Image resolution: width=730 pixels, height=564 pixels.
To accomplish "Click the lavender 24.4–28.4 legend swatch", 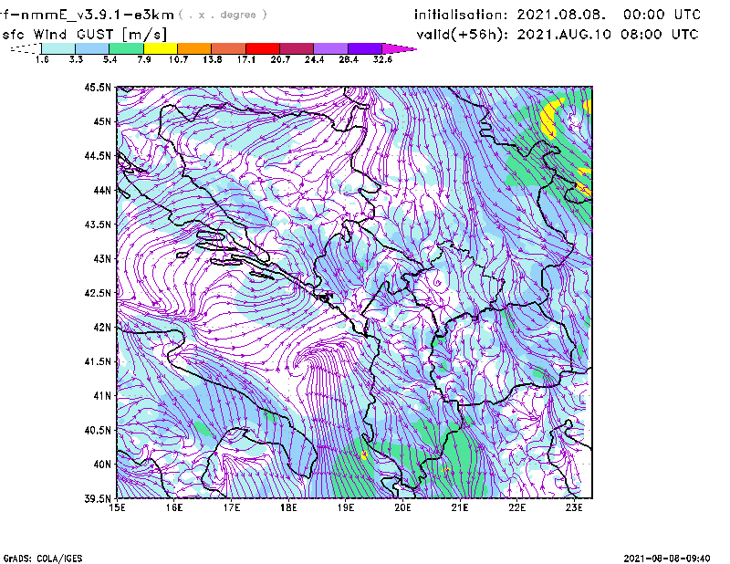I will coord(331,48).
